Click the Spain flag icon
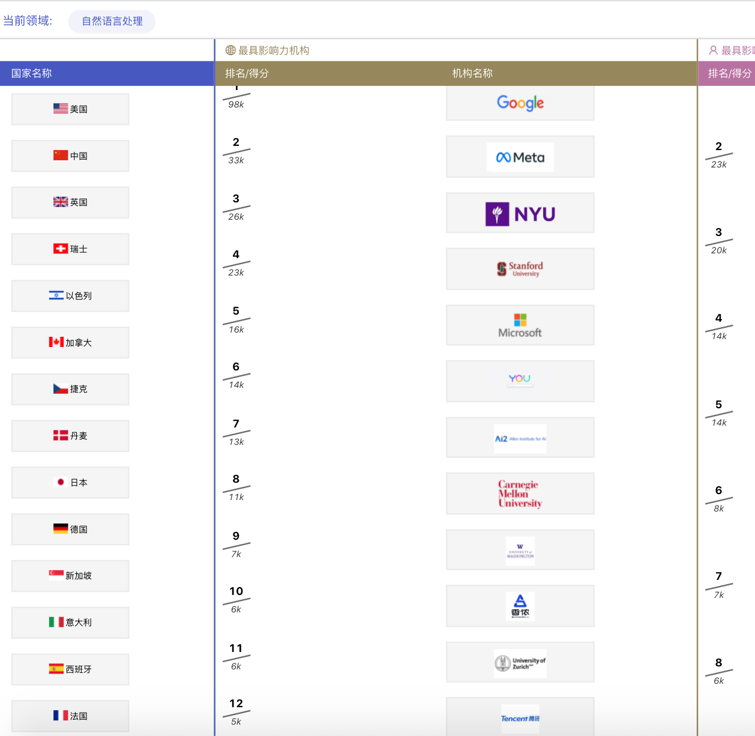The width and height of the screenshot is (755, 736). click(56, 669)
